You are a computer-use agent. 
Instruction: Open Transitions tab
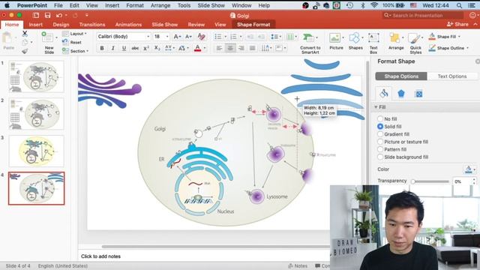(92, 25)
